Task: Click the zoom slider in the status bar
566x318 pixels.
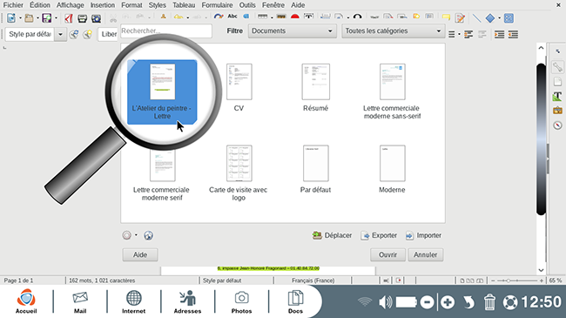Action: pyautogui.click(x=517, y=281)
